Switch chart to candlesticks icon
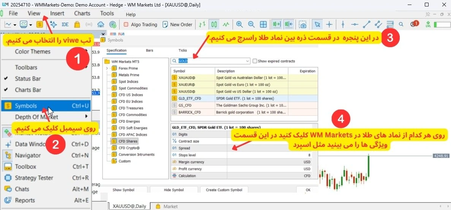 point(214,24)
